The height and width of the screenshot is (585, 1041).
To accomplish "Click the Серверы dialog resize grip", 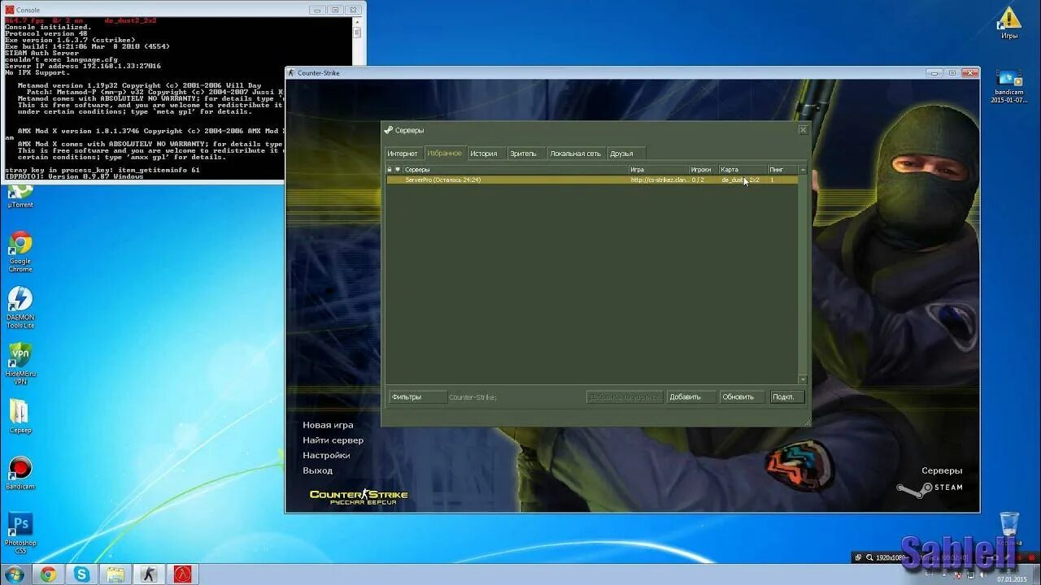I will 807,422.
